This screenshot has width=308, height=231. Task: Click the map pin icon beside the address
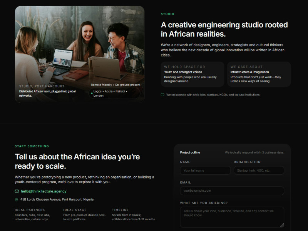pos(17,199)
